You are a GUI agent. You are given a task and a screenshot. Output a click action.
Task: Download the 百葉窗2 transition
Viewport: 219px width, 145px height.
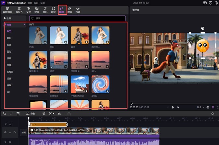pyautogui.click(x=66, y=91)
